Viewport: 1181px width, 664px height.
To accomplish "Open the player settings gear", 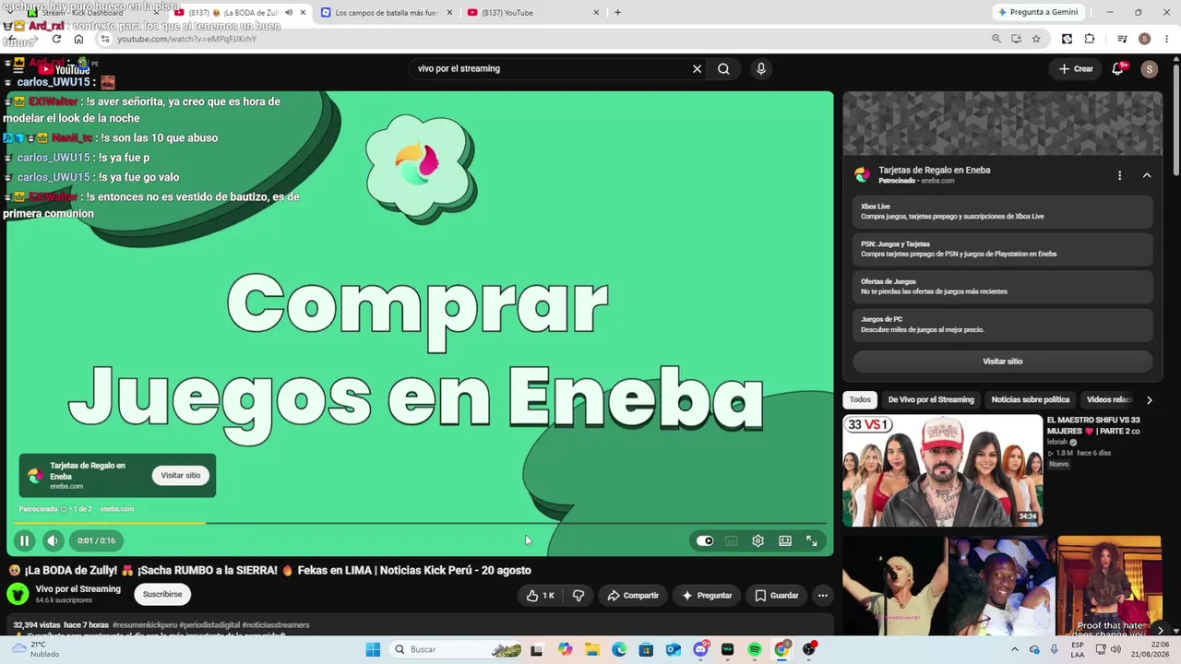I will click(x=758, y=541).
